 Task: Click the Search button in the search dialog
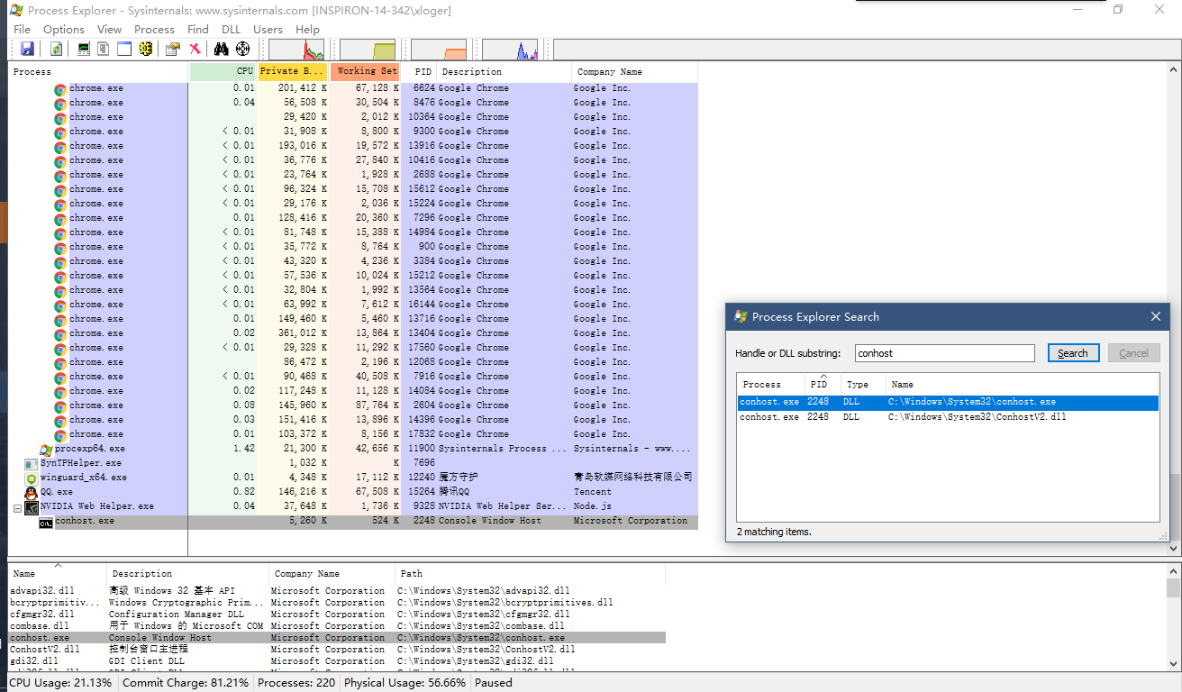1074,353
